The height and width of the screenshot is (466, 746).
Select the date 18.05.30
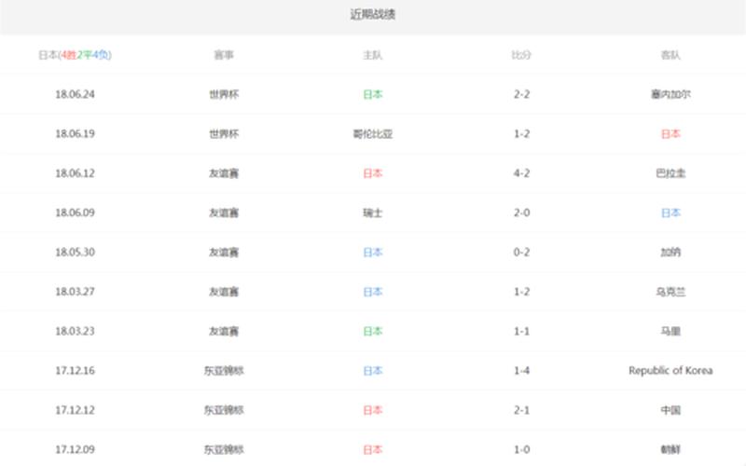point(75,252)
